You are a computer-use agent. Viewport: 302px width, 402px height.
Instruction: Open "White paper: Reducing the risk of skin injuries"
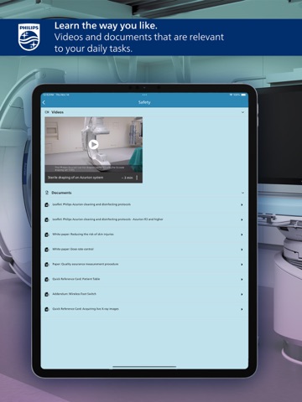83,234
